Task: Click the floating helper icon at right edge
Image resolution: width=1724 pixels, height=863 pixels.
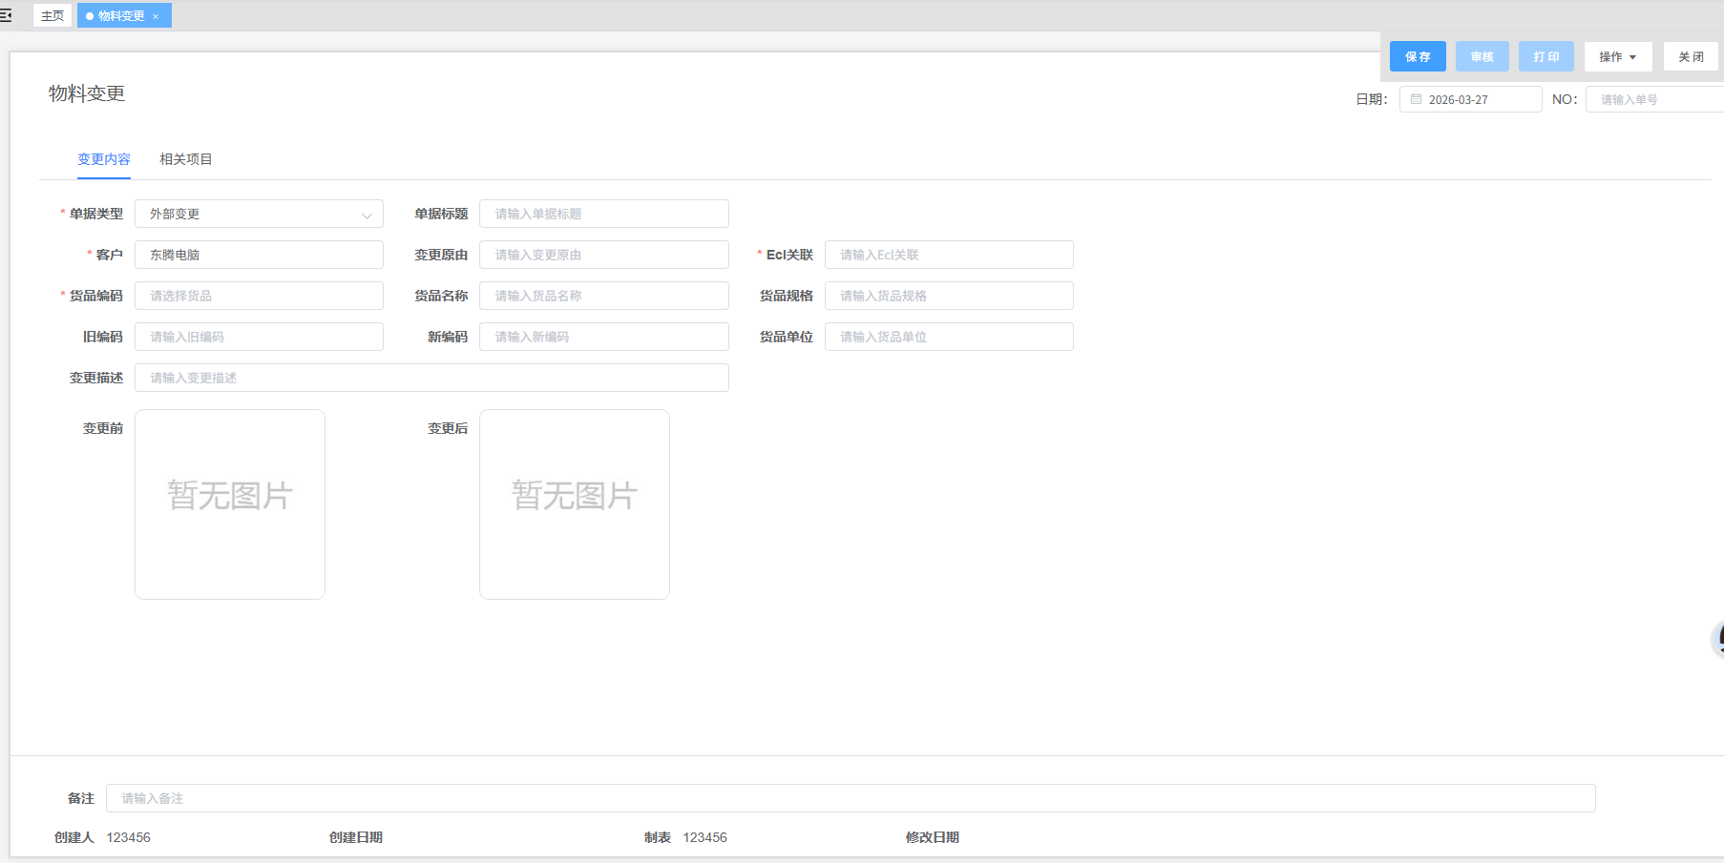Action: (x=1717, y=639)
